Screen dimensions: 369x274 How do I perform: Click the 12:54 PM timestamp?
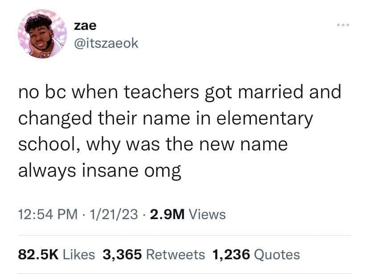pyautogui.click(x=48, y=214)
